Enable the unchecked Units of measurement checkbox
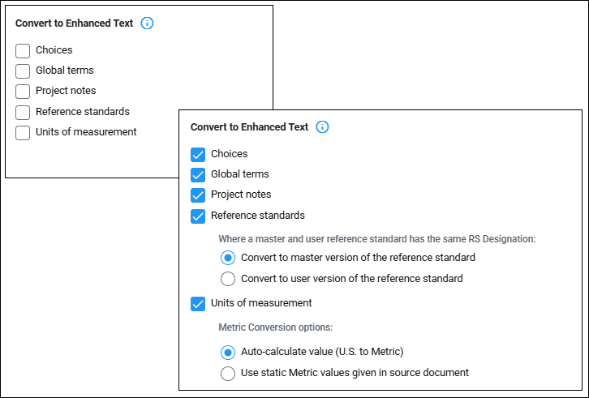The image size is (589, 398). click(23, 133)
